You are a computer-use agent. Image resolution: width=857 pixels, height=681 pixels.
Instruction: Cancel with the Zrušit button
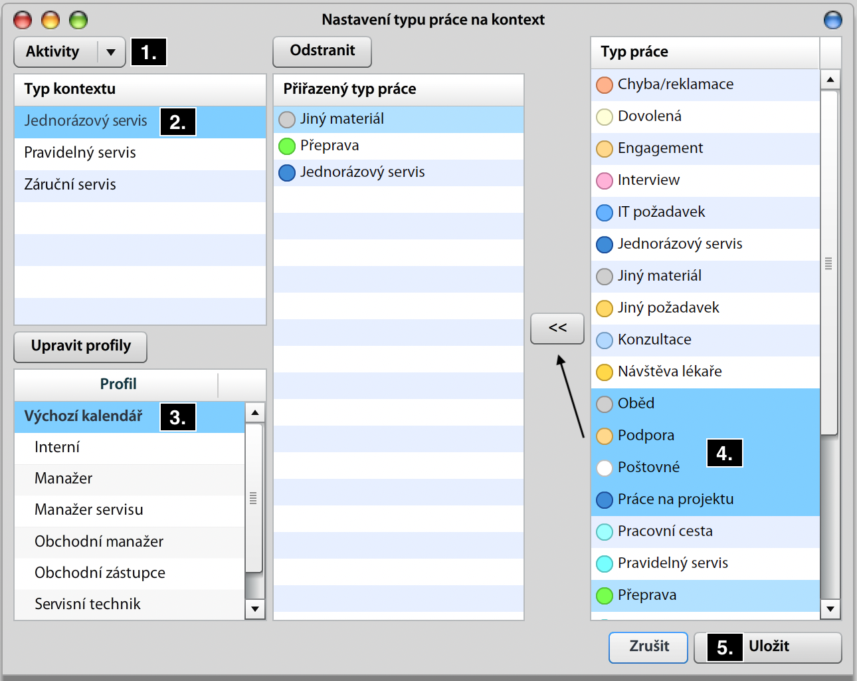pyautogui.click(x=648, y=647)
